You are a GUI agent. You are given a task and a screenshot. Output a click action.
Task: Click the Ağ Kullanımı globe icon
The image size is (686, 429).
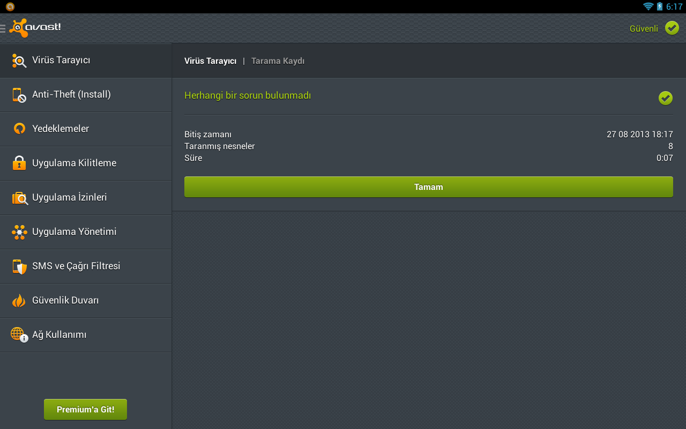[19, 335]
